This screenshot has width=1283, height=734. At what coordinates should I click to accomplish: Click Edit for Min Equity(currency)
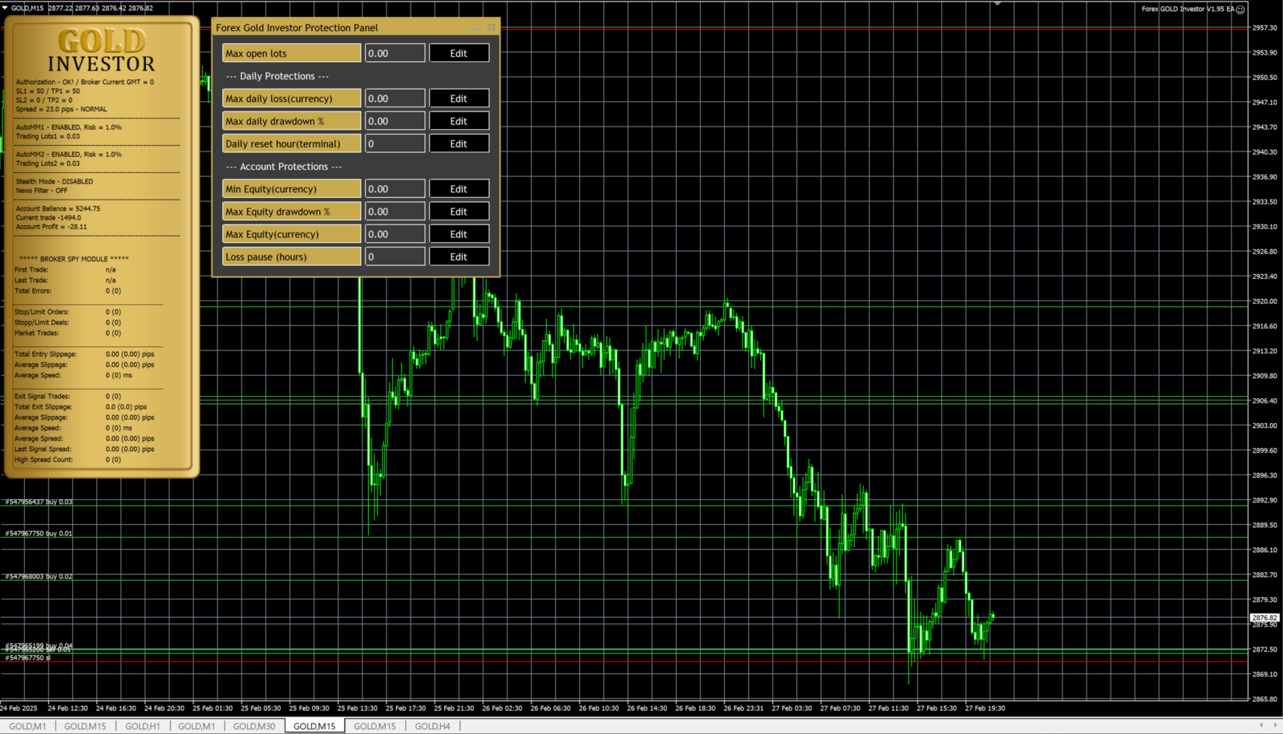pos(459,189)
